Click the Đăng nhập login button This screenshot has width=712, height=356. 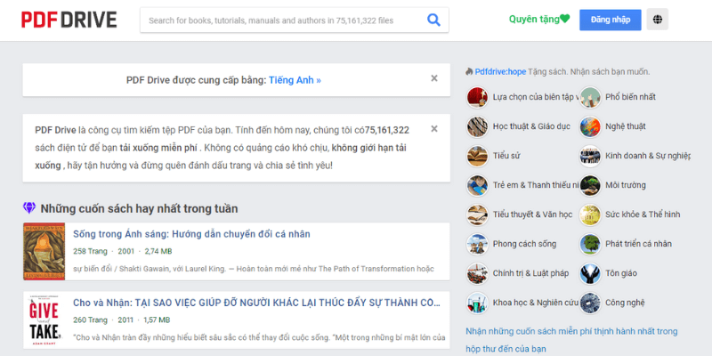click(x=611, y=20)
